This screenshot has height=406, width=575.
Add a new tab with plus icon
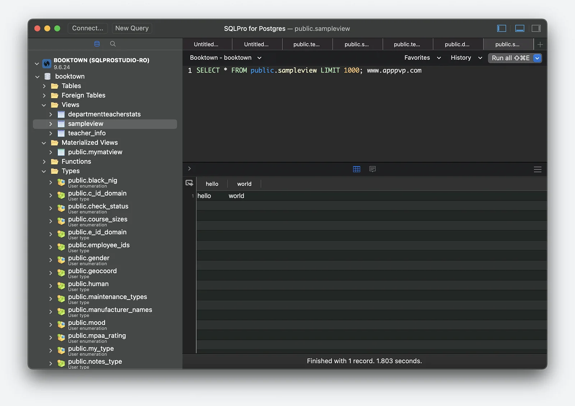[540, 45]
